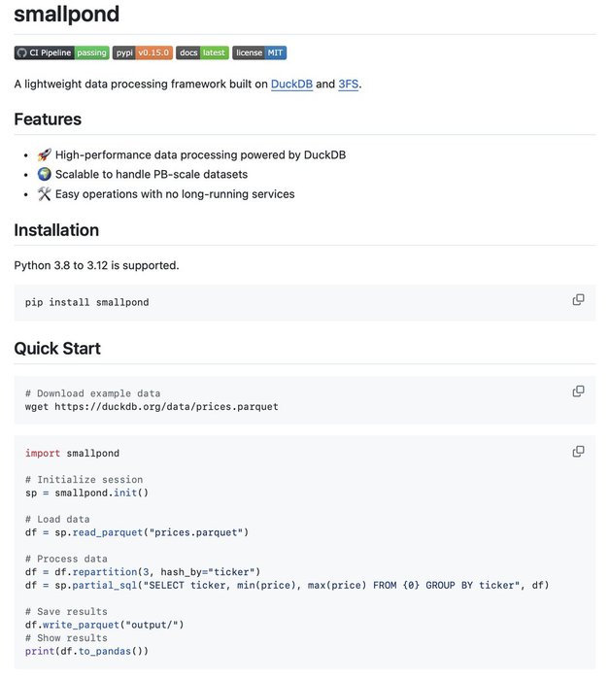609x680 pixels.
Task: Click the globe emoji beside PB-scale datasets
Action: pos(44,174)
